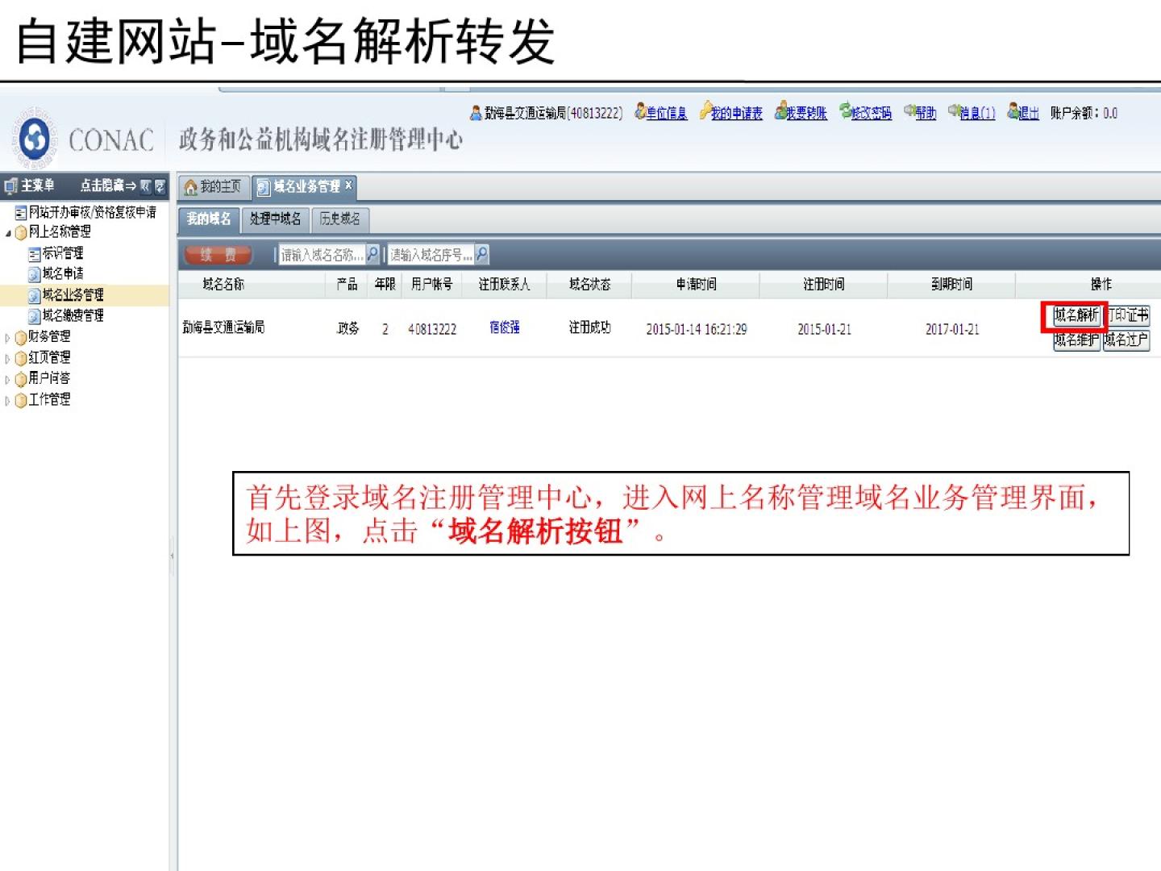Switch to the 历史域名 tab

click(339, 219)
